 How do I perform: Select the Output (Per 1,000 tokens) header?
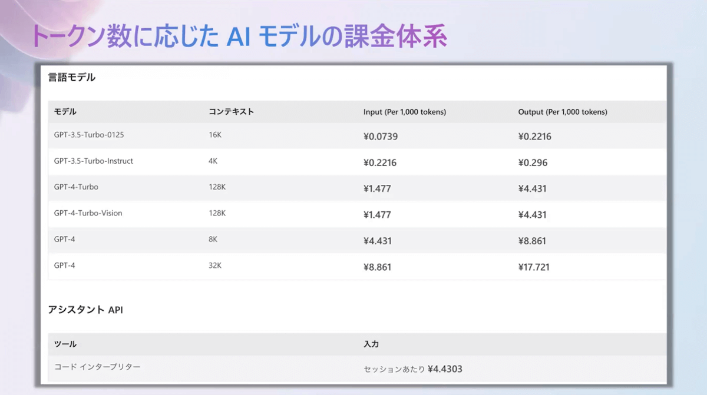pos(563,112)
